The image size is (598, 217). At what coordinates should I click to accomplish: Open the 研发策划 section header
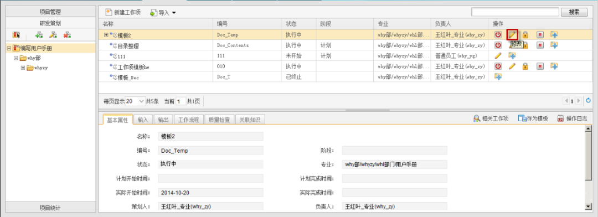point(50,23)
